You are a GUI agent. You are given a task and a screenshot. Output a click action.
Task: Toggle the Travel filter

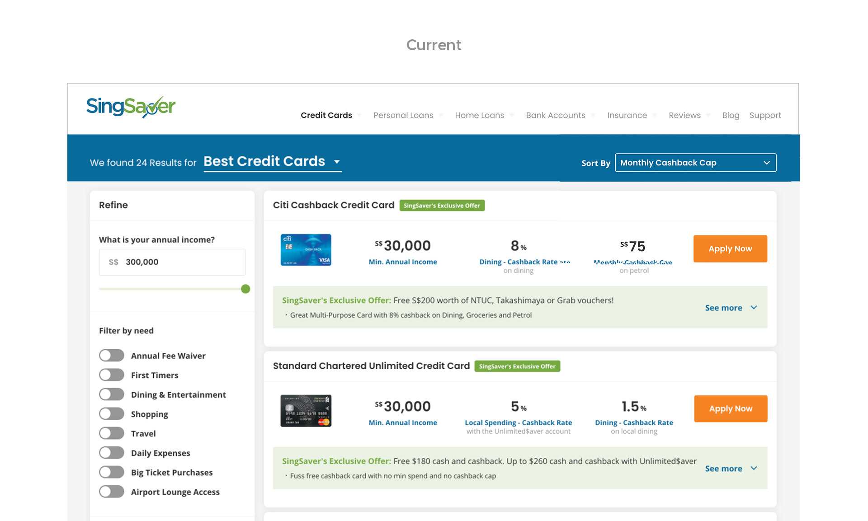pos(112,433)
